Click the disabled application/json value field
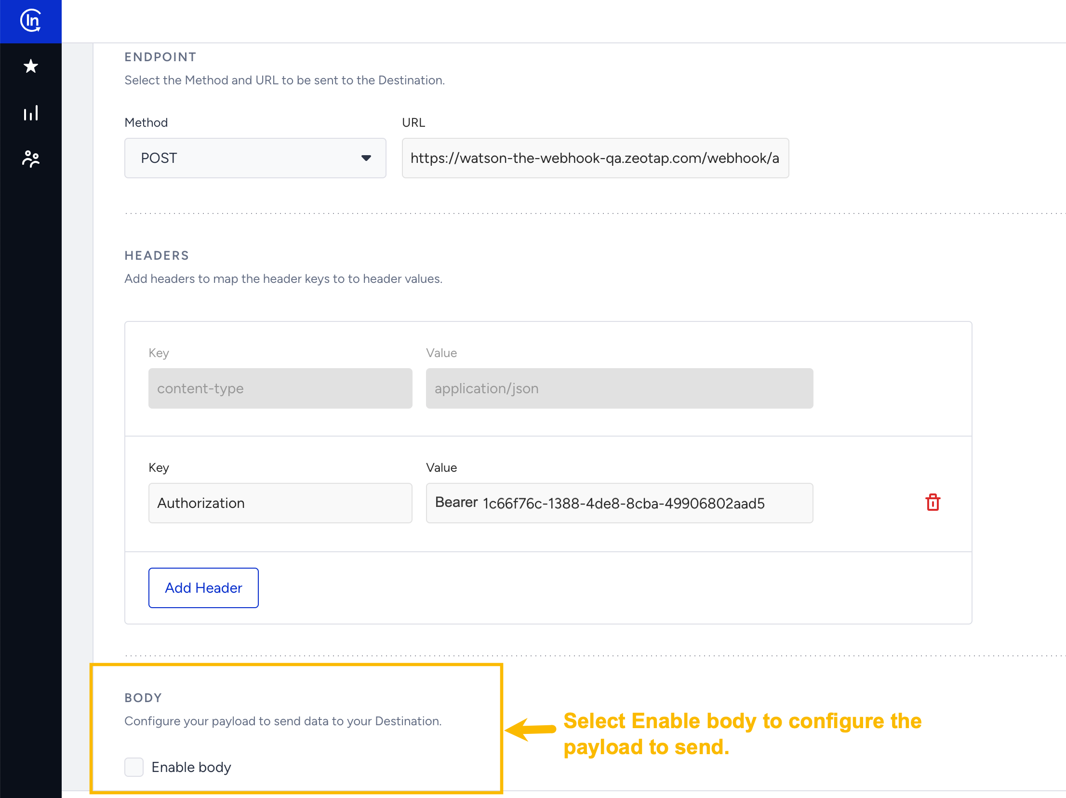 pyautogui.click(x=619, y=388)
